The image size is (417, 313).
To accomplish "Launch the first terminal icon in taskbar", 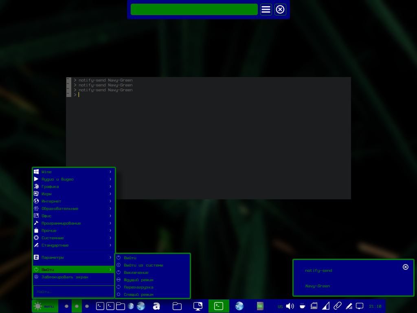I will tap(100, 306).
